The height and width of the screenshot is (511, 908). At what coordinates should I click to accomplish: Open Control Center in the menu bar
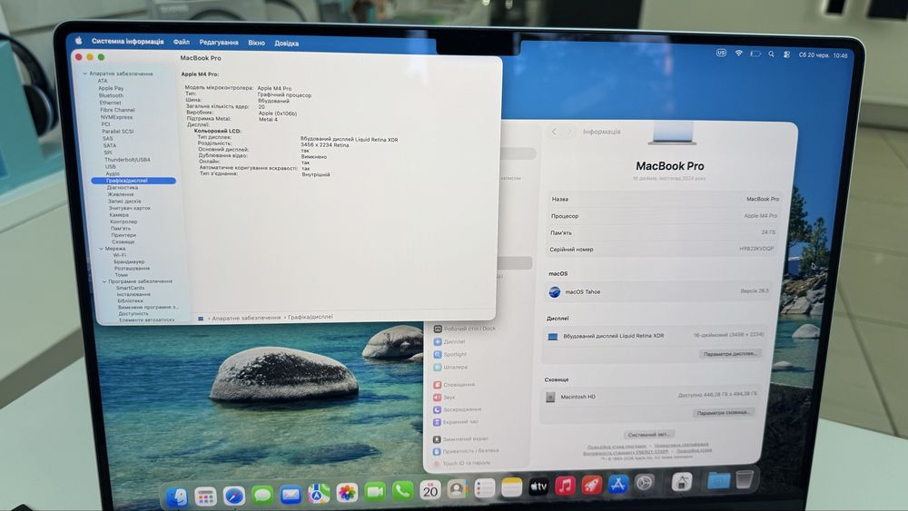pyautogui.click(x=786, y=54)
